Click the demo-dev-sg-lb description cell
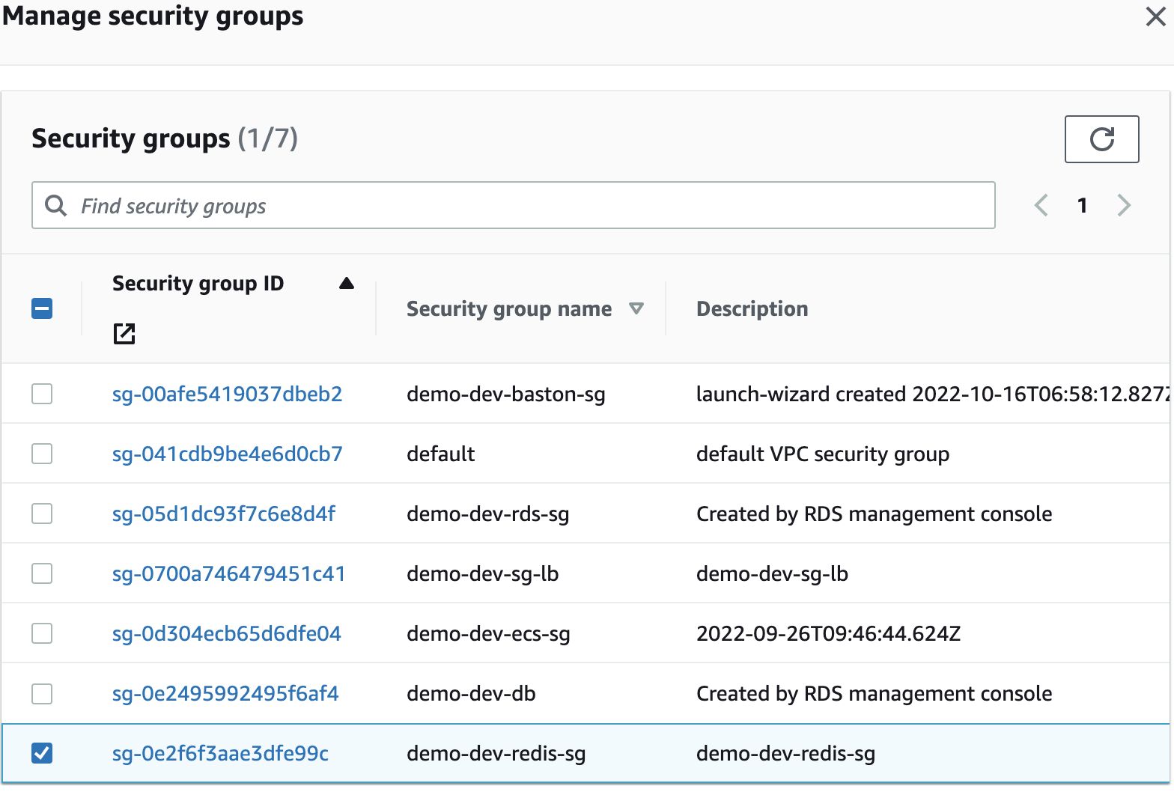 click(772, 573)
